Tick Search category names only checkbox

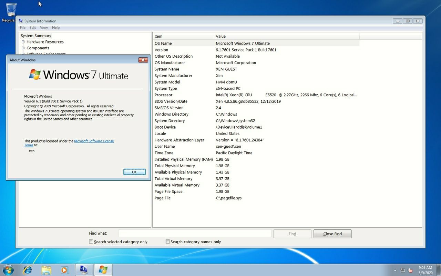pyautogui.click(x=167, y=241)
